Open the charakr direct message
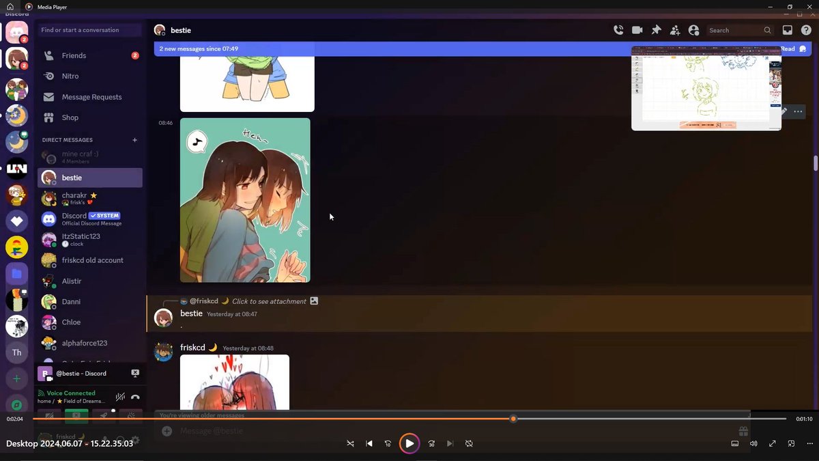819x461 pixels. click(x=90, y=198)
